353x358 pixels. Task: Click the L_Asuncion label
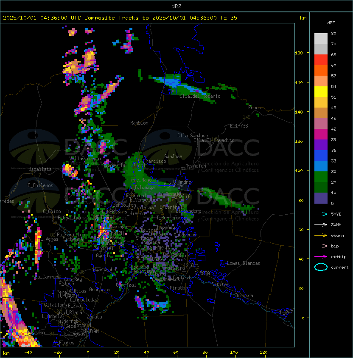(x=193, y=166)
